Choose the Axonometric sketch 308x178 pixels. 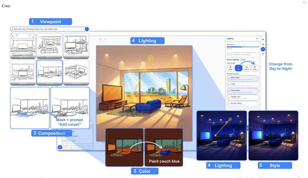(x=76, y=73)
